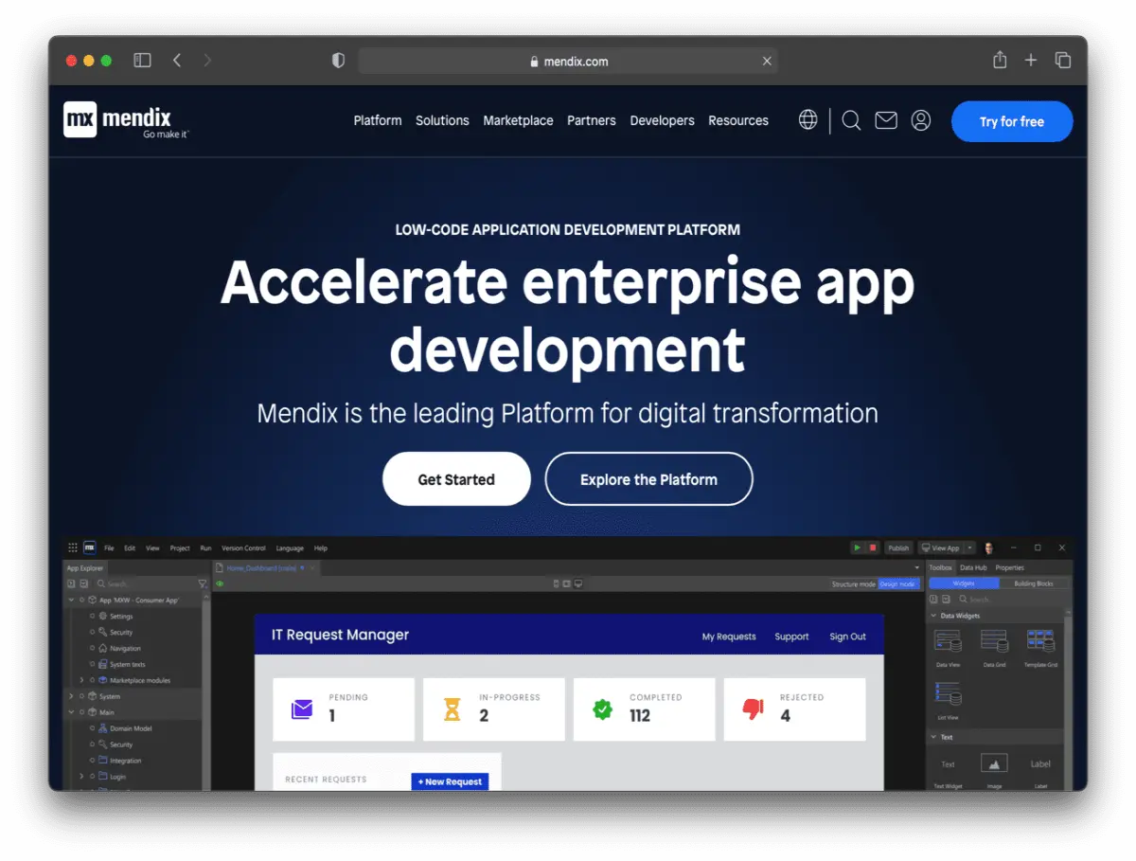Image resolution: width=1136 pixels, height=861 pixels.
Task: Select the Image widget icon in the Toolbox
Action: pyautogui.click(x=994, y=763)
